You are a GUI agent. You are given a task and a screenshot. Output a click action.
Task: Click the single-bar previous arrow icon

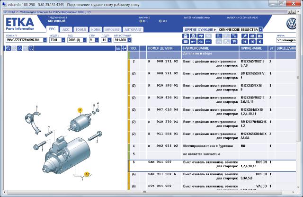click(252, 42)
